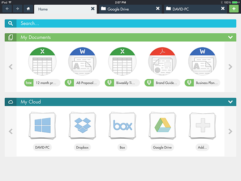
Task: Close the Google Drive tab
Action: 158,9
